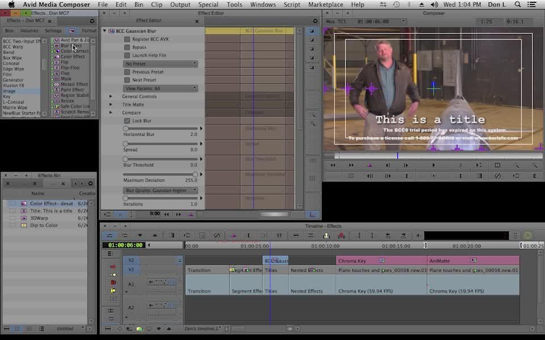
Task: Switch to Settings tab in project window
Action: (53, 31)
